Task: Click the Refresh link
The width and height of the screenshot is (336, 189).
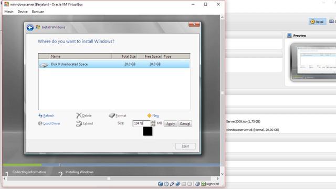Action: coord(49,115)
